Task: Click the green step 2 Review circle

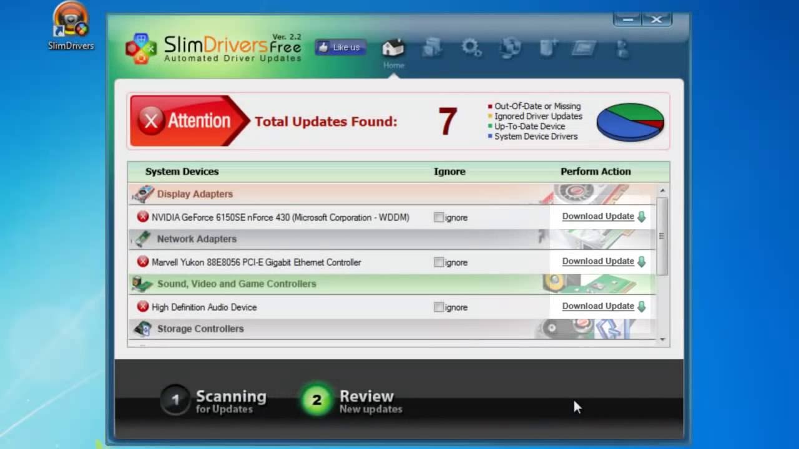Action: 316,400
